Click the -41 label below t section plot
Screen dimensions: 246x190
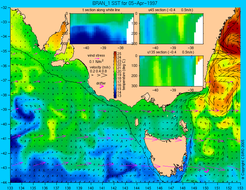pos(69,48)
